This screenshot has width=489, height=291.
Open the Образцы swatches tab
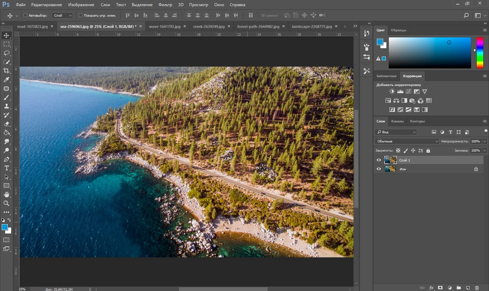[398, 30]
